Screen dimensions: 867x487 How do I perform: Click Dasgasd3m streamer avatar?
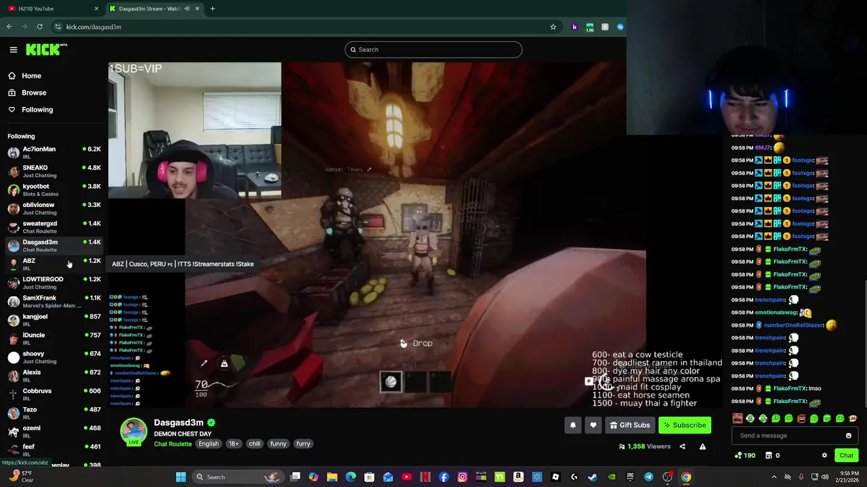[x=133, y=432]
